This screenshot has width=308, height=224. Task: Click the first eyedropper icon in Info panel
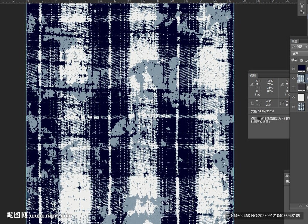pos(251,85)
